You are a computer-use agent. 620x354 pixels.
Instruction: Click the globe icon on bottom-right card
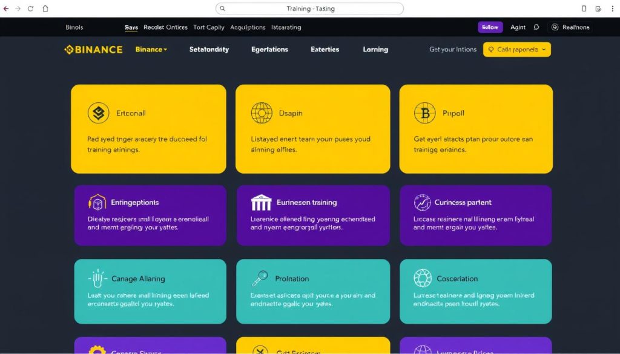point(423,350)
